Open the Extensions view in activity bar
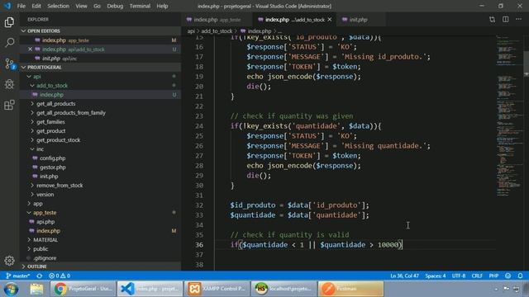The image size is (529, 297). tap(9, 105)
